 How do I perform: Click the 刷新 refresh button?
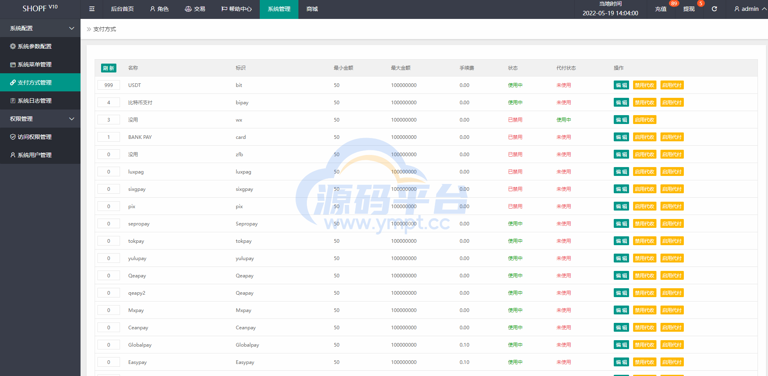(x=109, y=68)
